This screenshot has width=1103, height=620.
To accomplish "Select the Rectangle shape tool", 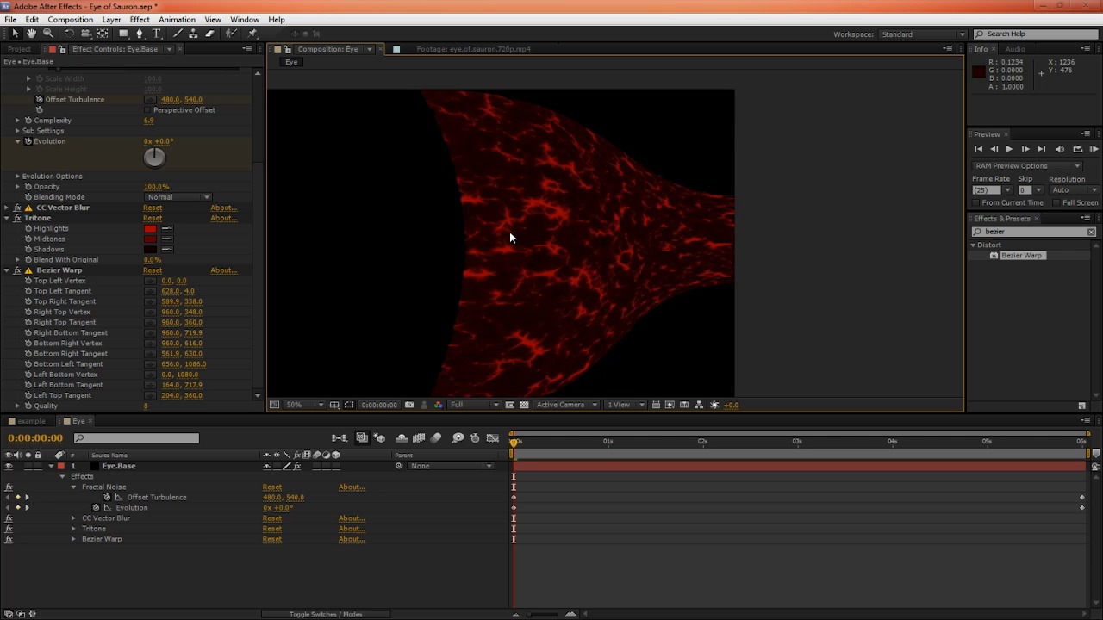I will (123, 34).
